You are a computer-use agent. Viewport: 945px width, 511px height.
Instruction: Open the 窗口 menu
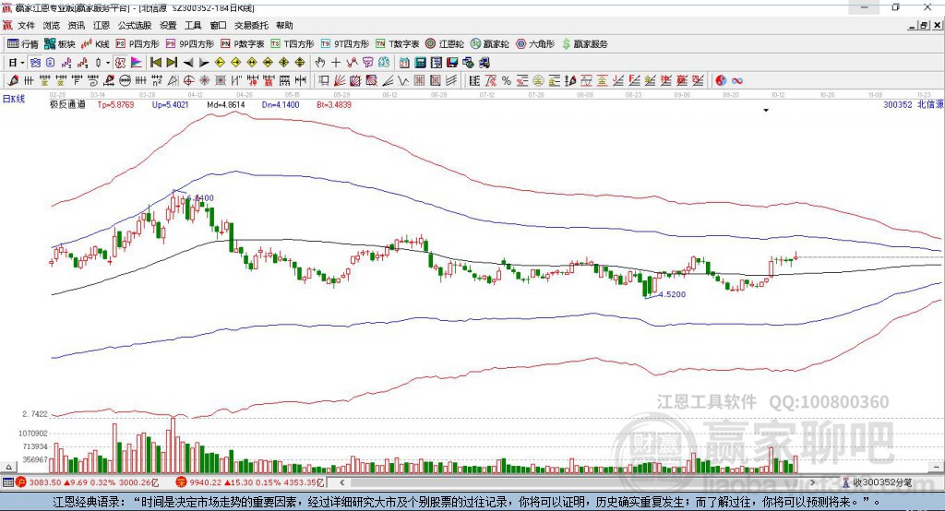(x=218, y=25)
